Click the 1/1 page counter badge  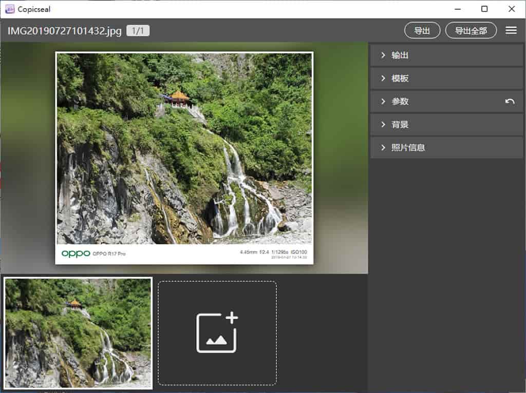click(x=138, y=30)
